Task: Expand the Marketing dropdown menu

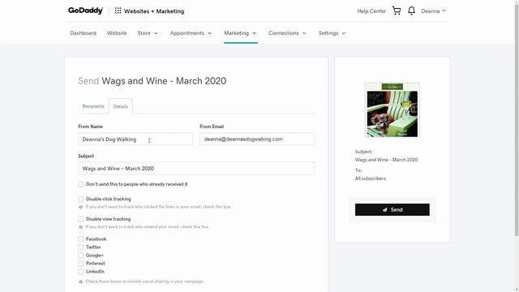Action: click(x=240, y=33)
